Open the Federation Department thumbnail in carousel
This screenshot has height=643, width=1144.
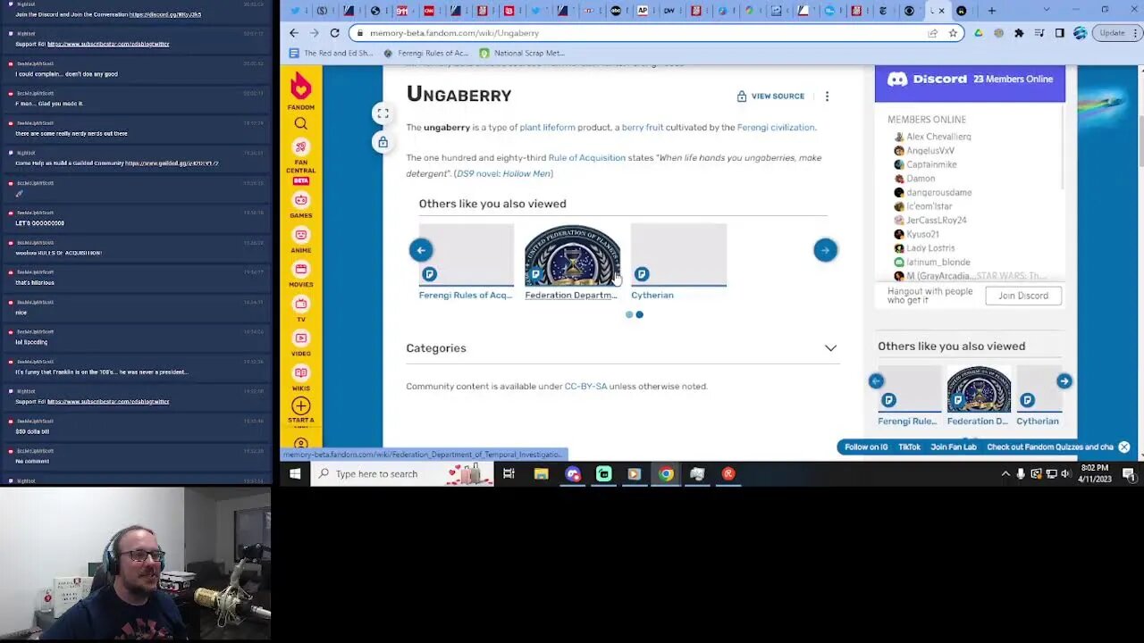pyautogui.click(x=572, y=255)
